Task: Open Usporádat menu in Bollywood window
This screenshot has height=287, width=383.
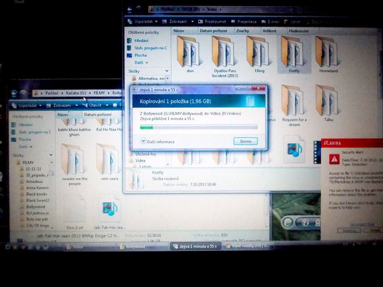Action: [27, 105]
